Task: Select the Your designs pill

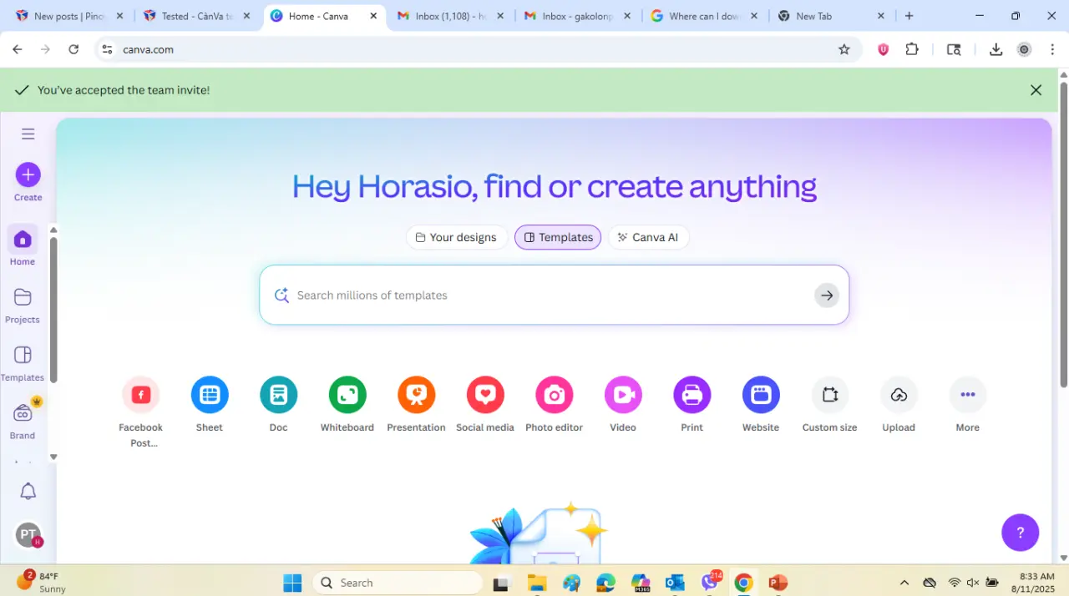Action: 456,237
